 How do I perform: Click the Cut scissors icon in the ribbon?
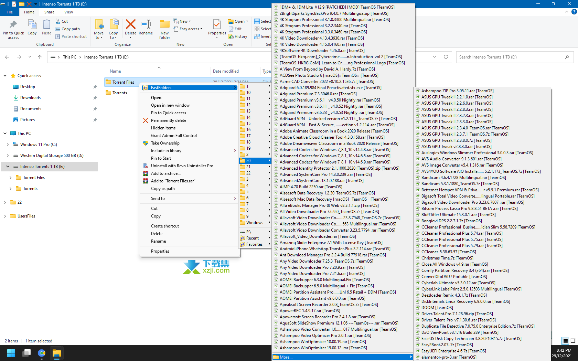click(58, 21)
